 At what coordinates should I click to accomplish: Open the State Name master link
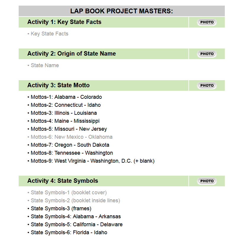click(45, 65)
